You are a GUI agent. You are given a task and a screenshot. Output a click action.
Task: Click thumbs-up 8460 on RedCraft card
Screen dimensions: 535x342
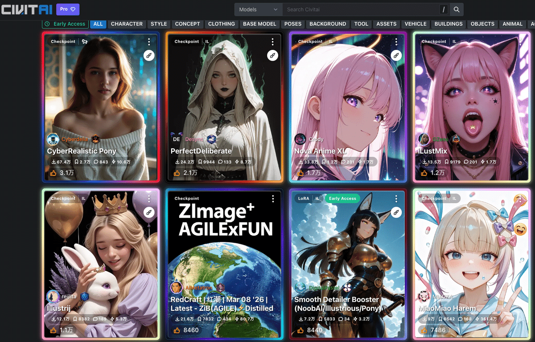pyautogui.click(x=186, y=330)
